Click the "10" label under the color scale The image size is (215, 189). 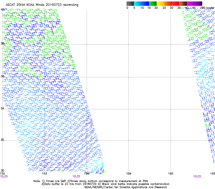(x=142, y=8)
